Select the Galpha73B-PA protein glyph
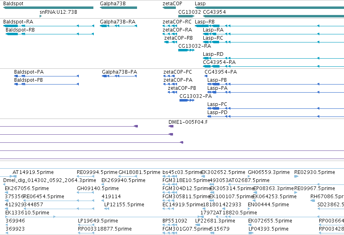This screenshot has width=344, height=235. [119, 76]
